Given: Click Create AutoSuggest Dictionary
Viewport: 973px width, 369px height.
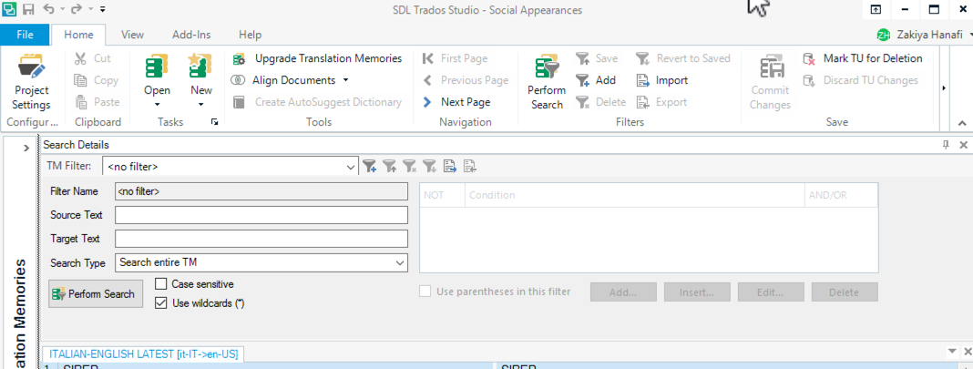Looking at the screenshot, I should [317, 102].
